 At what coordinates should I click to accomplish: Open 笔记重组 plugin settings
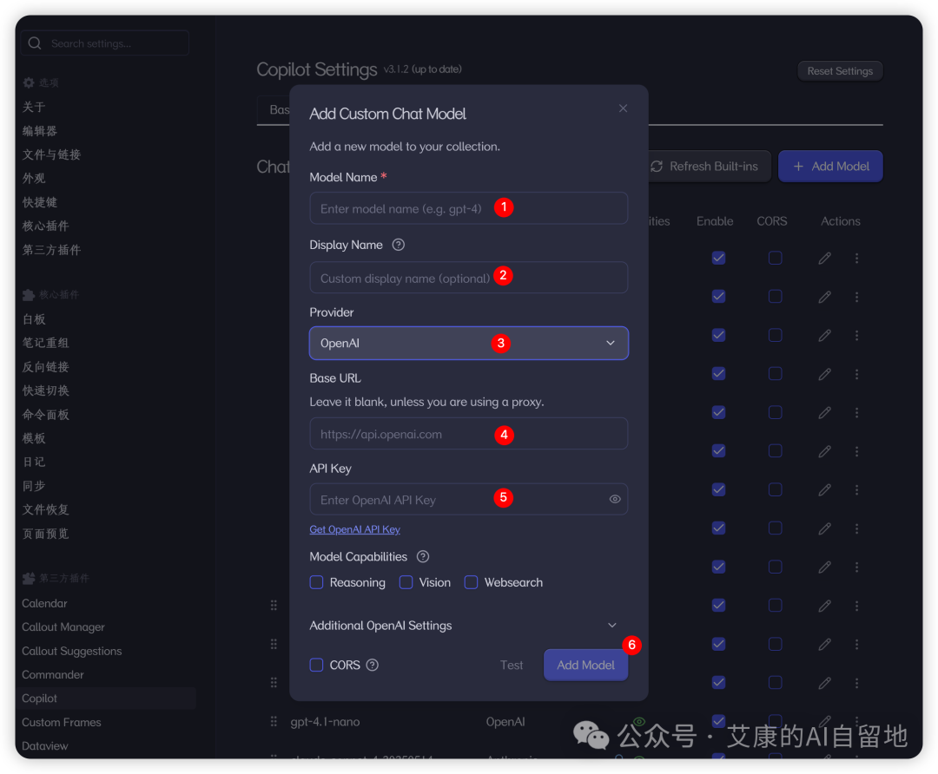(x=45, y=343)
